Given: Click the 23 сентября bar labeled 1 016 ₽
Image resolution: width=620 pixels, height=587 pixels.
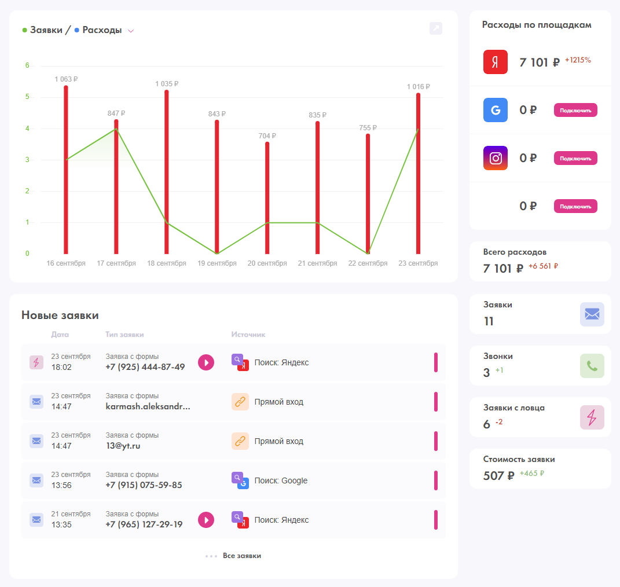Looking at the screenshot, I should coord(418,174).
